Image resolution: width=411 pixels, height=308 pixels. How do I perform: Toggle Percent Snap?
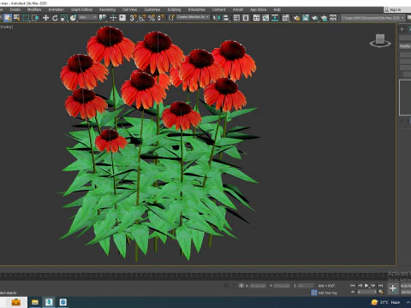coord(152,18)
